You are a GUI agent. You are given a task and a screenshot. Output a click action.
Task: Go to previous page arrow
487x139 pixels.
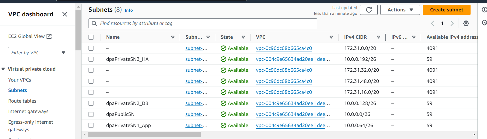coord(432,23)
